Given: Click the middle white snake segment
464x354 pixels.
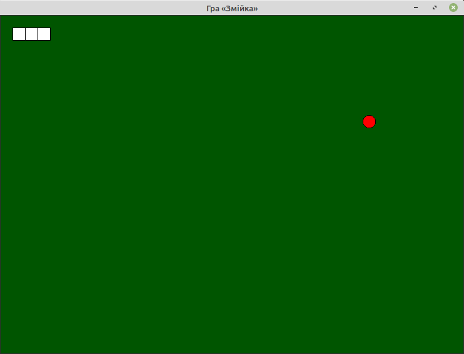Looking at the screenshot, I should coord(32,34).
